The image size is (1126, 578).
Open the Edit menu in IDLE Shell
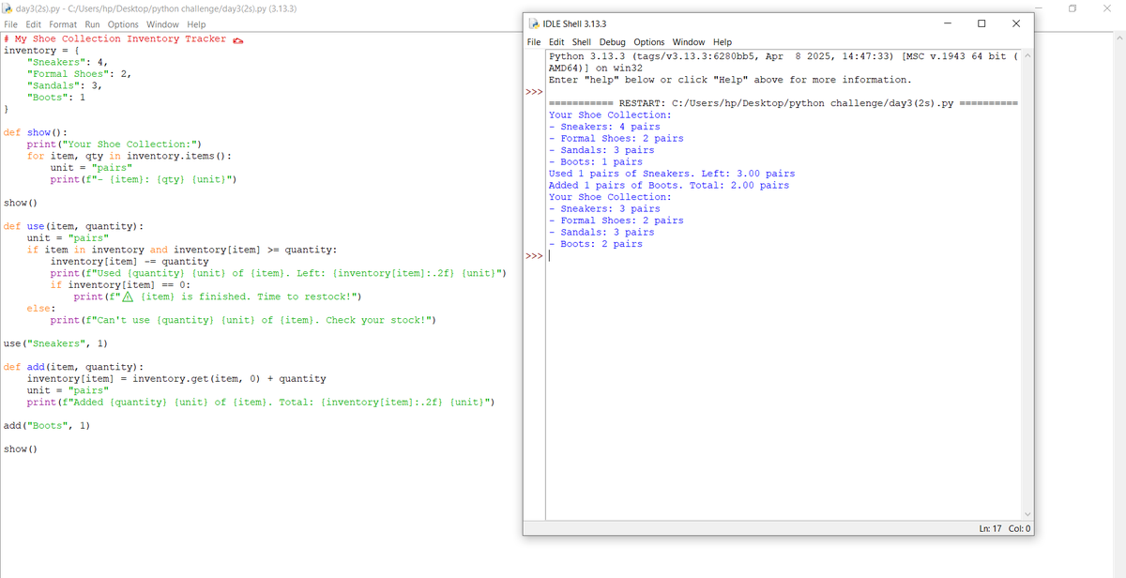[x=556, y=42]
